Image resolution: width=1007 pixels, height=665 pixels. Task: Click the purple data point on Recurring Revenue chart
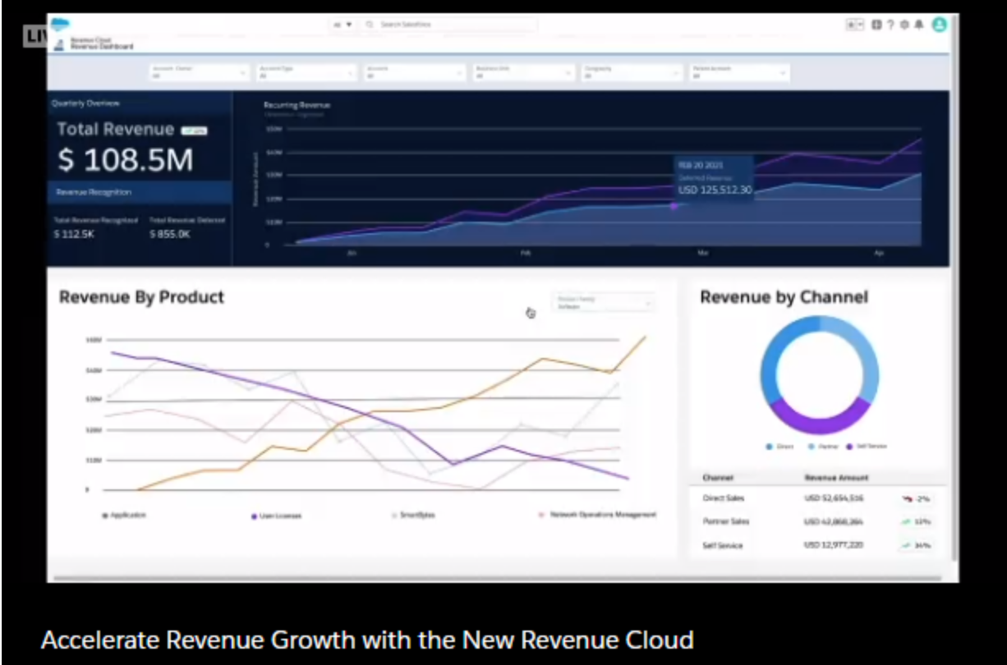coord(674,205)
